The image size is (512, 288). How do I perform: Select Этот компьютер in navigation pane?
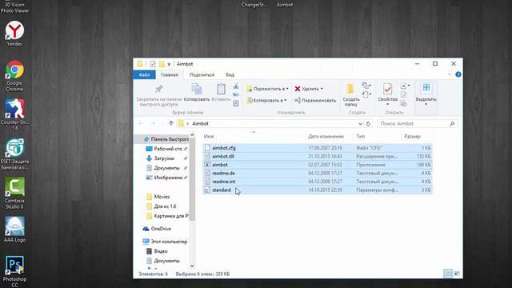point(169,242)
